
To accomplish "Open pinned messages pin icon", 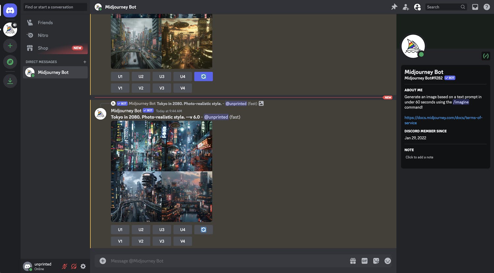I will (394, 7).
